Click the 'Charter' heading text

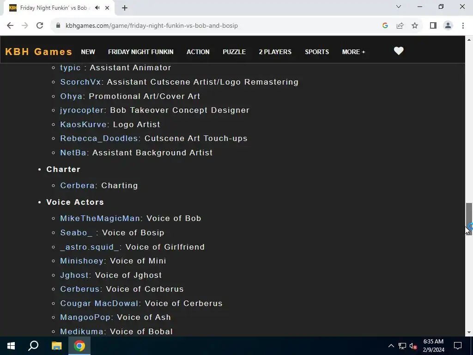coord(63,169)
